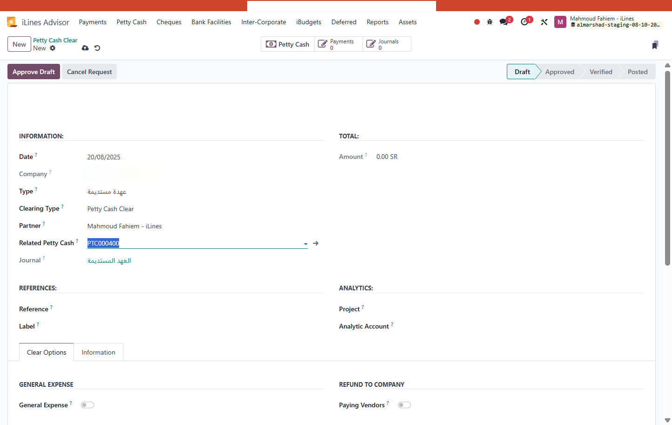
Task: Open the gear actions menu
Action: pyautogui.click(x=53, y=48)
